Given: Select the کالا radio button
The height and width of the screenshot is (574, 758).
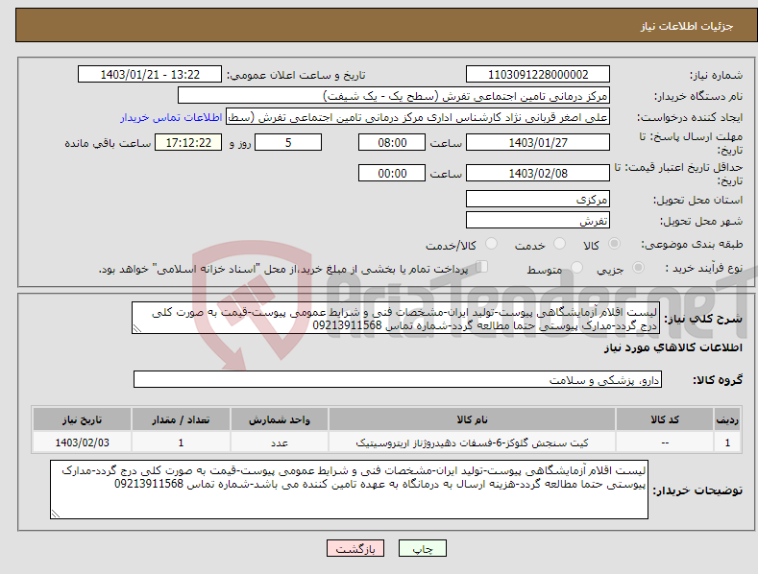Looking at the screenshot, I should tap(615, 244).
